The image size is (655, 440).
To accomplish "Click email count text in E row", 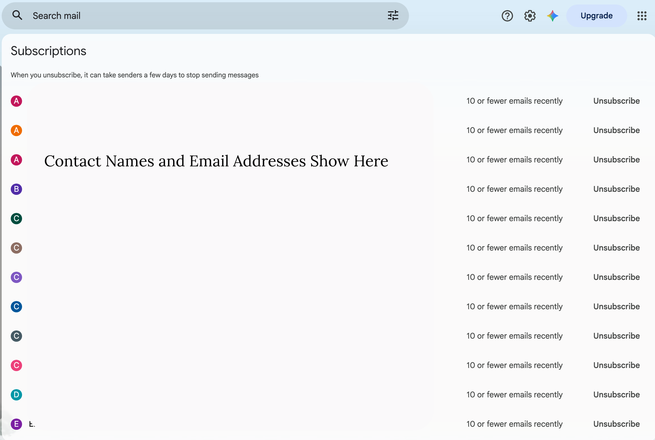I will tap(514, 424).
